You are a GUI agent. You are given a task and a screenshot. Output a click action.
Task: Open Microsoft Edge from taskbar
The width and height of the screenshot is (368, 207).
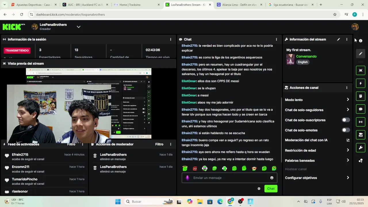pos(220,202)
